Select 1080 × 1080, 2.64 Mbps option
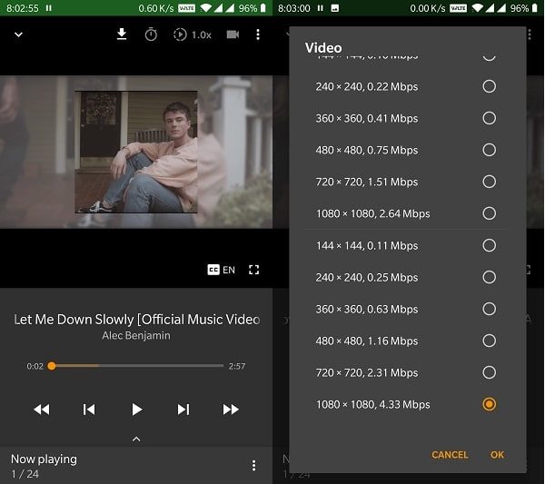Screen dimensions: 545x484 407,213
